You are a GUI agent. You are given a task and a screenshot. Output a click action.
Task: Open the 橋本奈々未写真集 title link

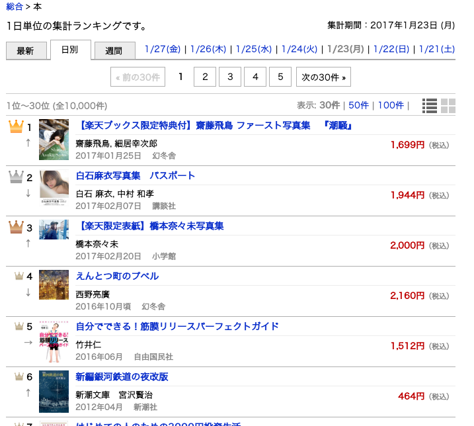(150, 226)
